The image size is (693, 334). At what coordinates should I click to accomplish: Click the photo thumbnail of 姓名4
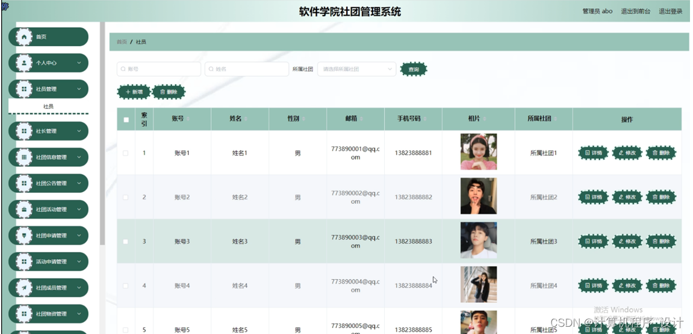click(479, 285)
